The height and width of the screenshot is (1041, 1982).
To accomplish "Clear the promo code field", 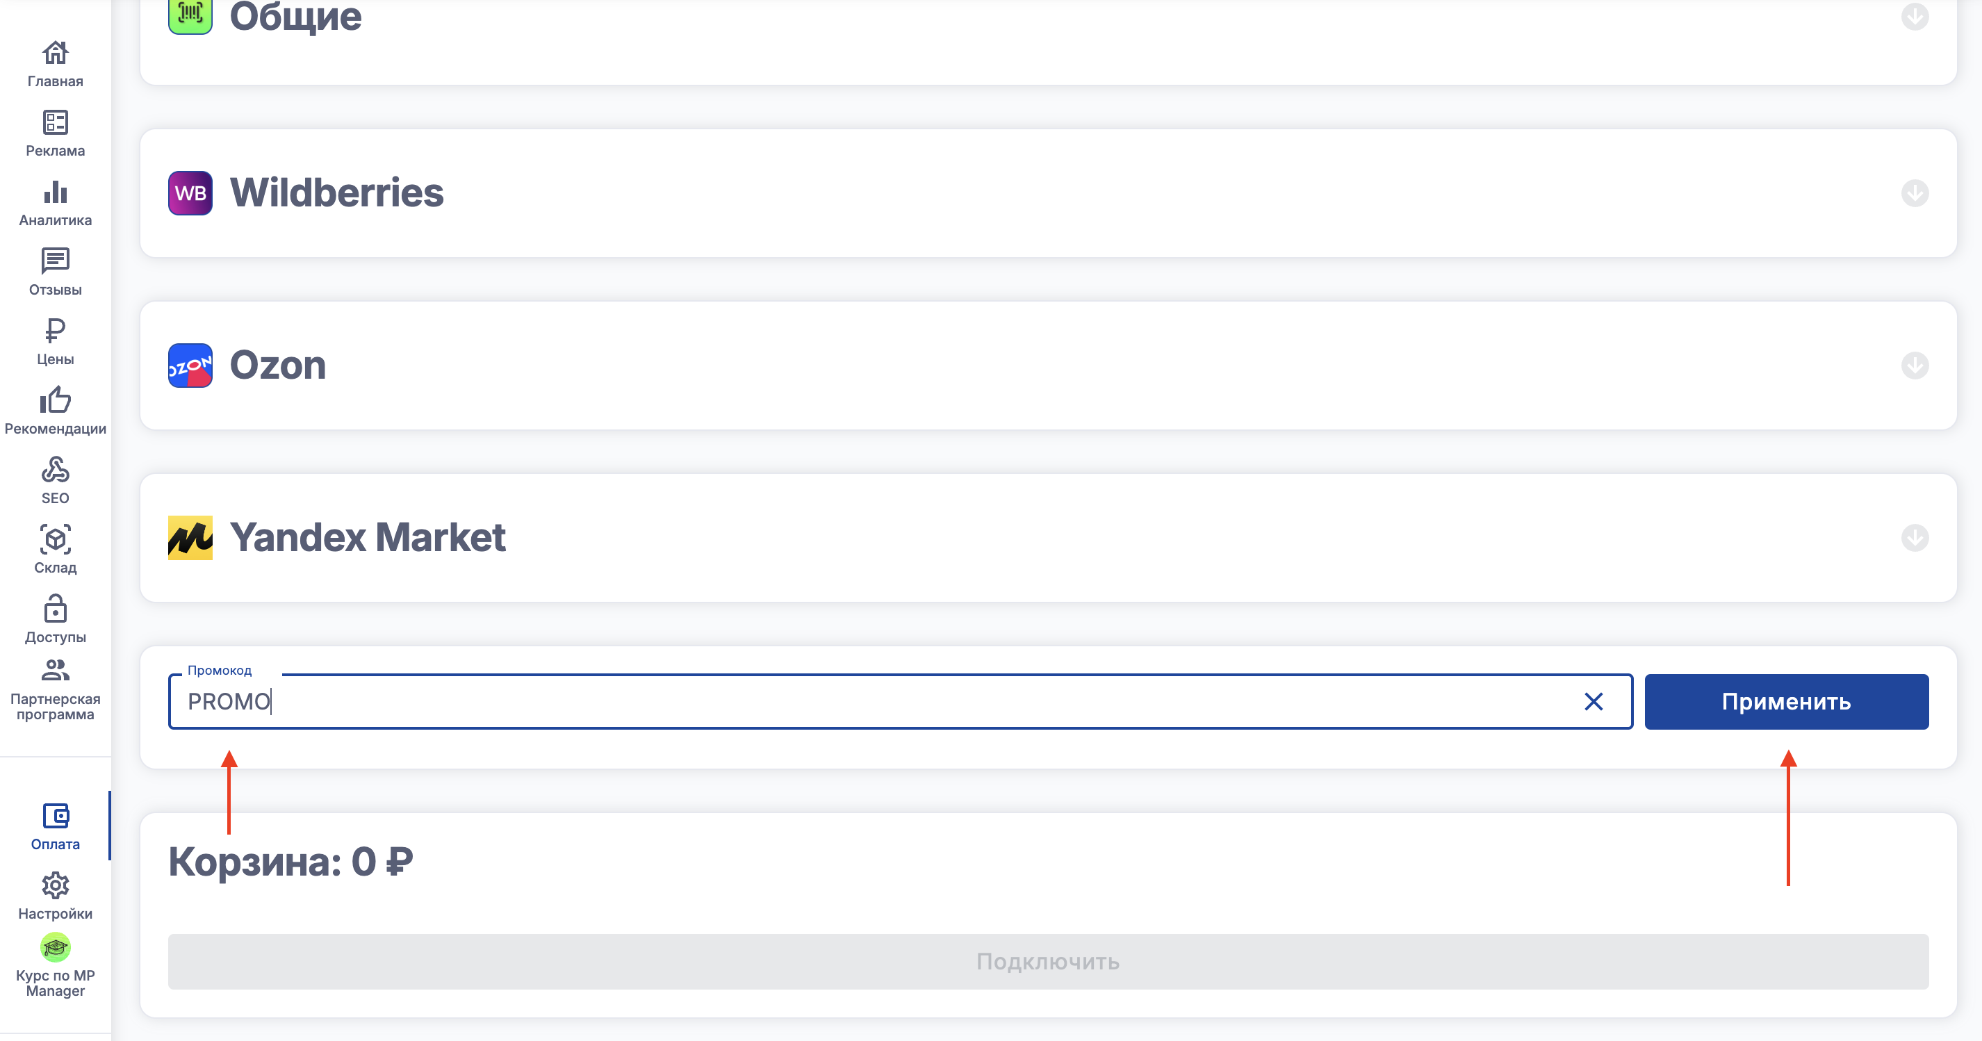I will coord(1594,702).
